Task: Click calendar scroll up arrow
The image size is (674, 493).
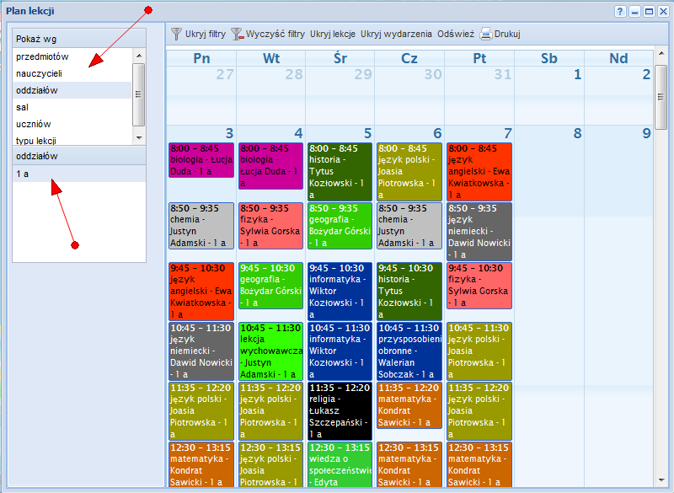Action: coord(661,53)
